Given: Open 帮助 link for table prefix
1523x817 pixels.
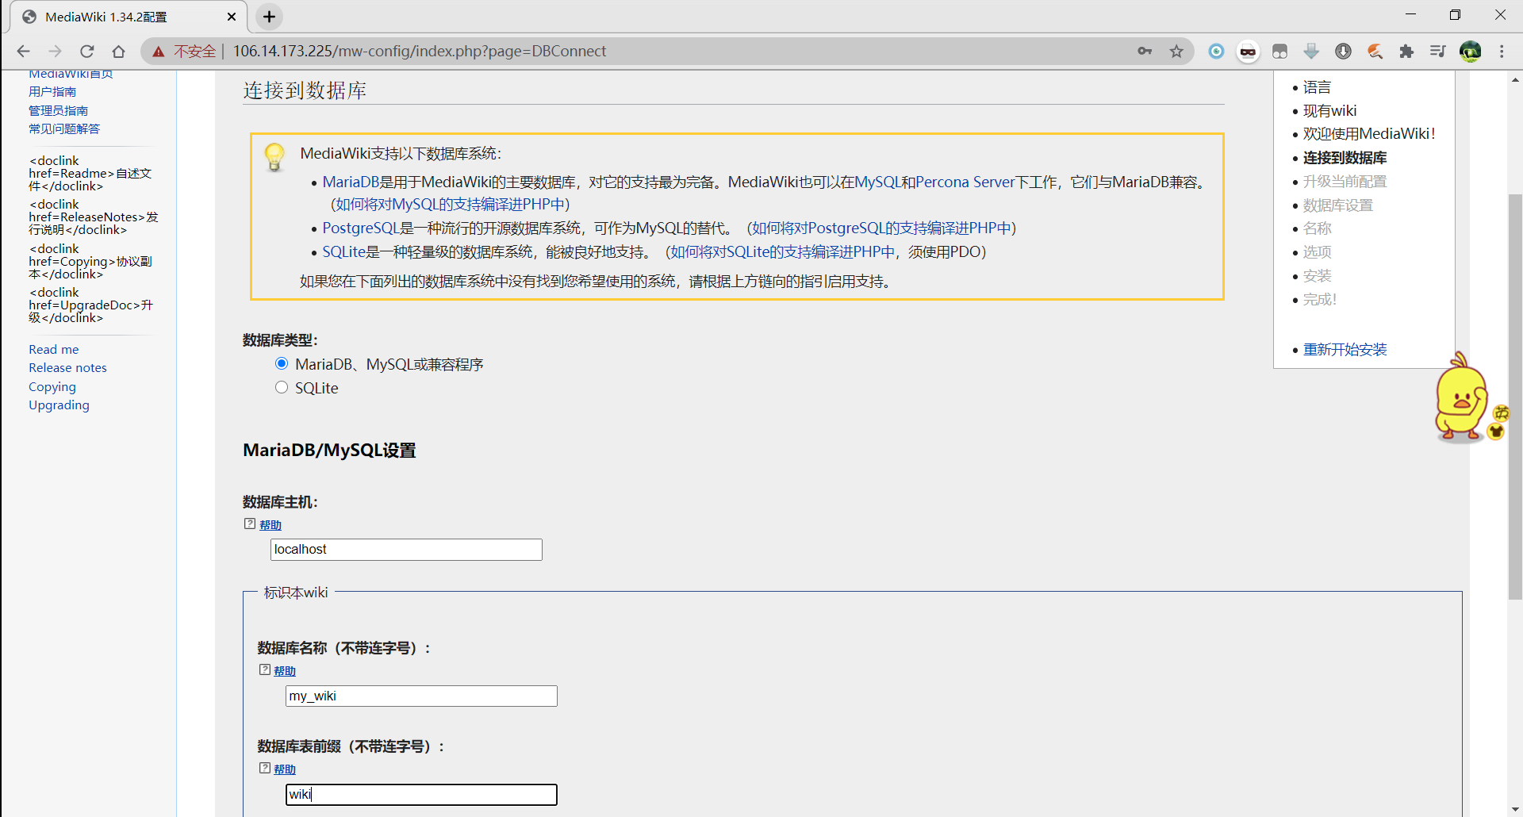Looking at the screenshot, I should pos(285,769).
